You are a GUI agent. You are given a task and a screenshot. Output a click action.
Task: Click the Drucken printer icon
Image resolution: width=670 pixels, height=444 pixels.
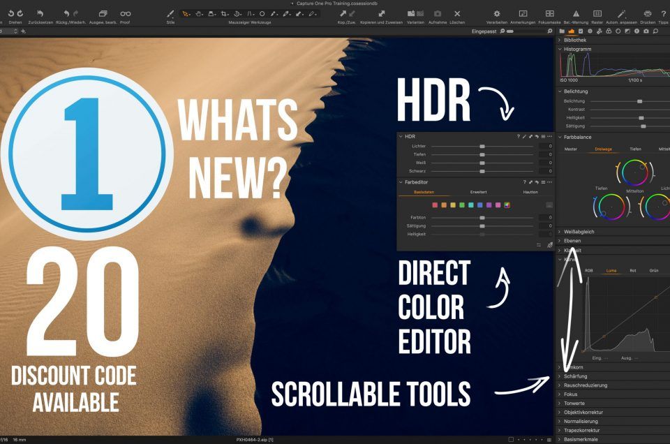[x=648, y=14]
